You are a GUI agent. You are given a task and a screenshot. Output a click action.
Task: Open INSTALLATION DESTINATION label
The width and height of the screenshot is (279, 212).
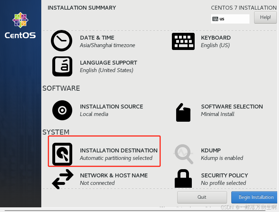(x=119, y=151)
